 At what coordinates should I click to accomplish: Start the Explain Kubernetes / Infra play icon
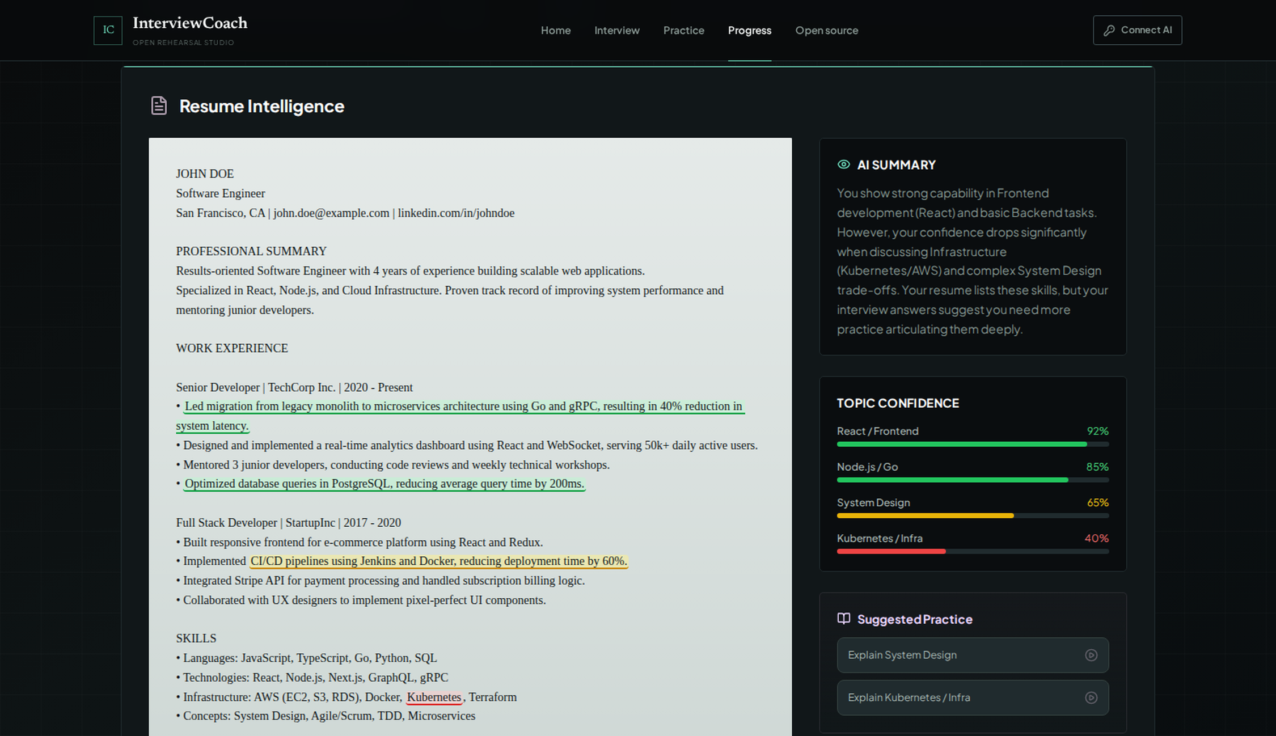pos(1091,698)
